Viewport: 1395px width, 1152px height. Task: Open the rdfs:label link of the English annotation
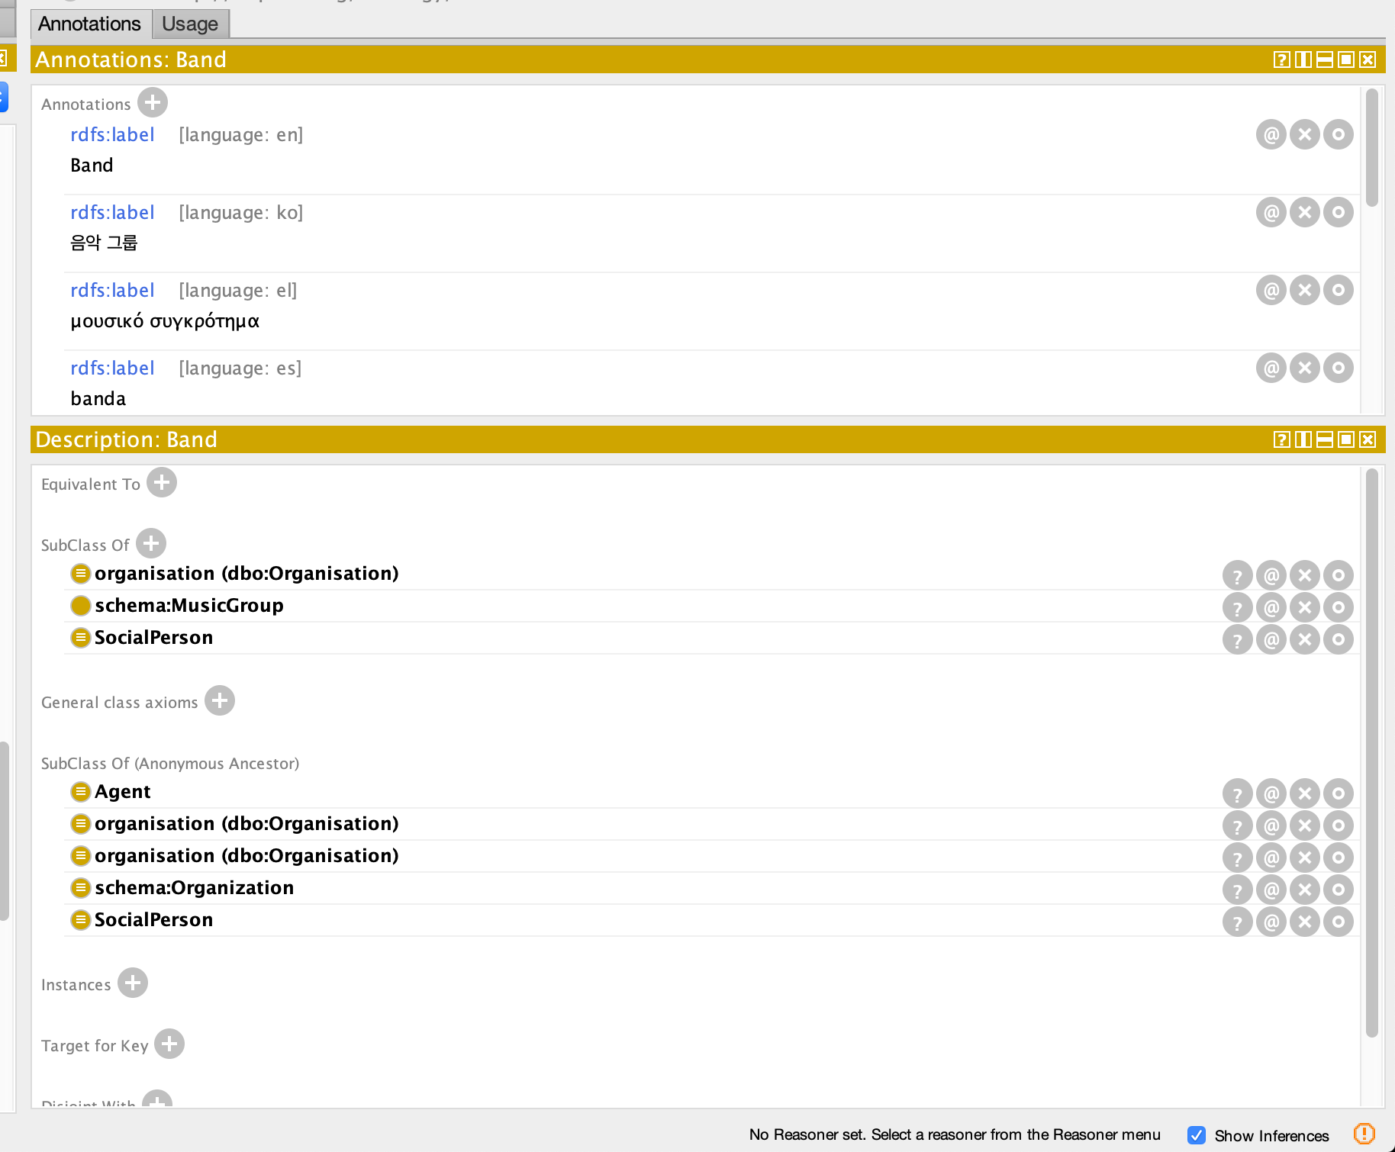point(112,134)
